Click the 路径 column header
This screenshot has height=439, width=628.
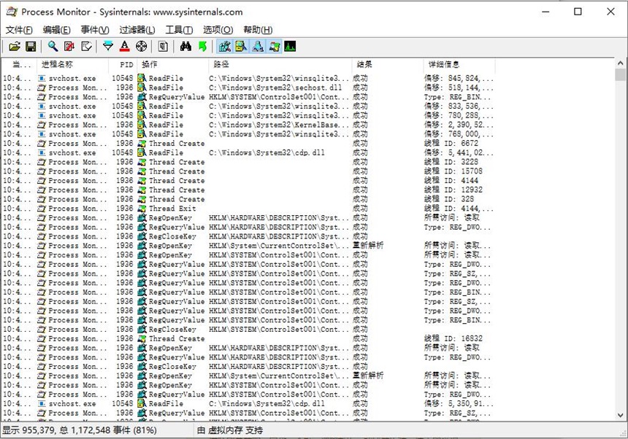pos(280,64)
